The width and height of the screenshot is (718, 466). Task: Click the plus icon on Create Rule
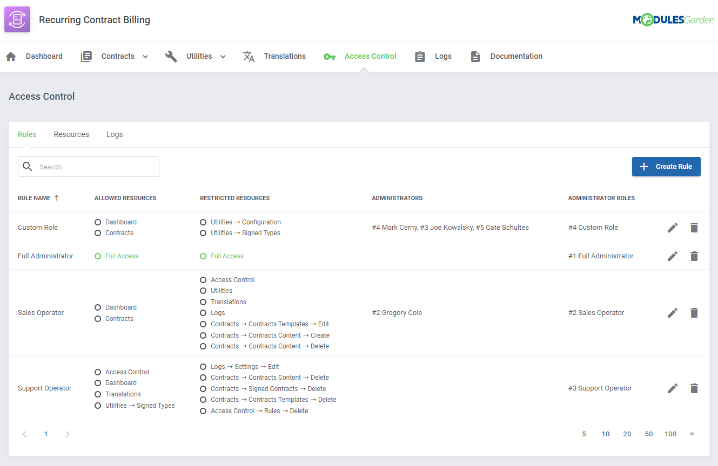pos(644,167)
